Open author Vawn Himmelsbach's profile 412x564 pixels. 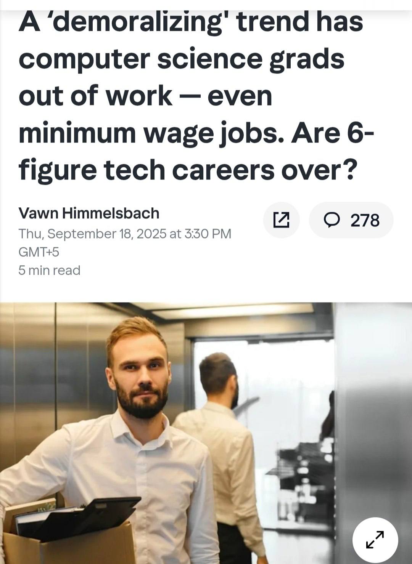(x=89, y=213)
